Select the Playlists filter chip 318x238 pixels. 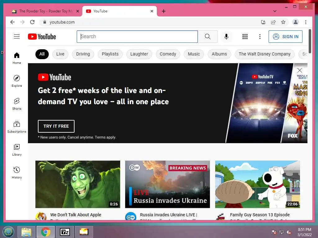click(110, 54)
